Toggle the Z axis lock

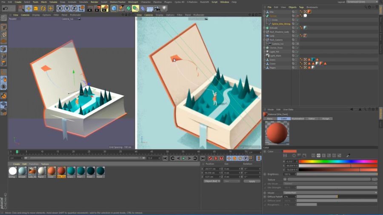[x=74, y=8]
